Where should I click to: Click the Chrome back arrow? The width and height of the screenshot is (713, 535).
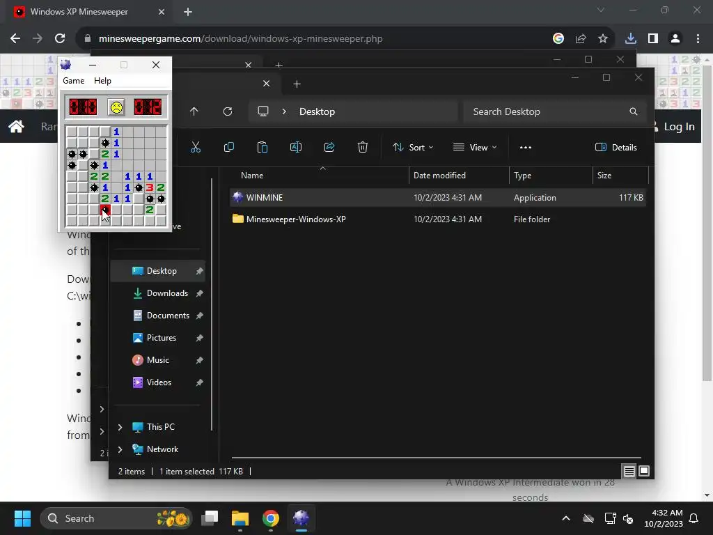pyautogui.click(x=15, y=39)
